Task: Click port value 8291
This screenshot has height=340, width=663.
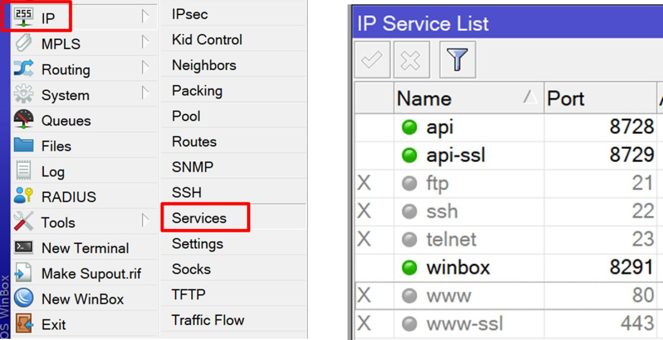Action: tap(632, 268)
